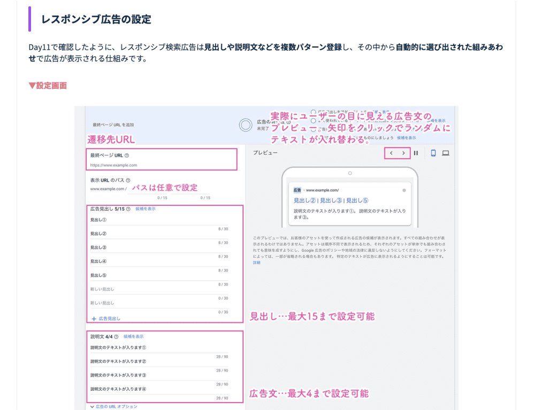Image resolution: width=534 pixels, height=410 pixels.
Task: Select the 見出し① headline field
Action: (159, 220)
